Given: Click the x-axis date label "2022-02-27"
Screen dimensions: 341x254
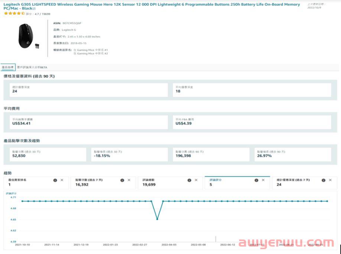Looking at the screenshot, I should tap(140, 245).
